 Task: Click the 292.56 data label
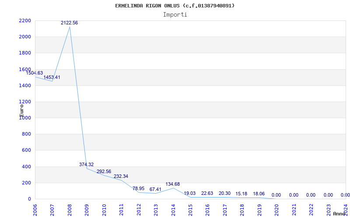point(104,172)
